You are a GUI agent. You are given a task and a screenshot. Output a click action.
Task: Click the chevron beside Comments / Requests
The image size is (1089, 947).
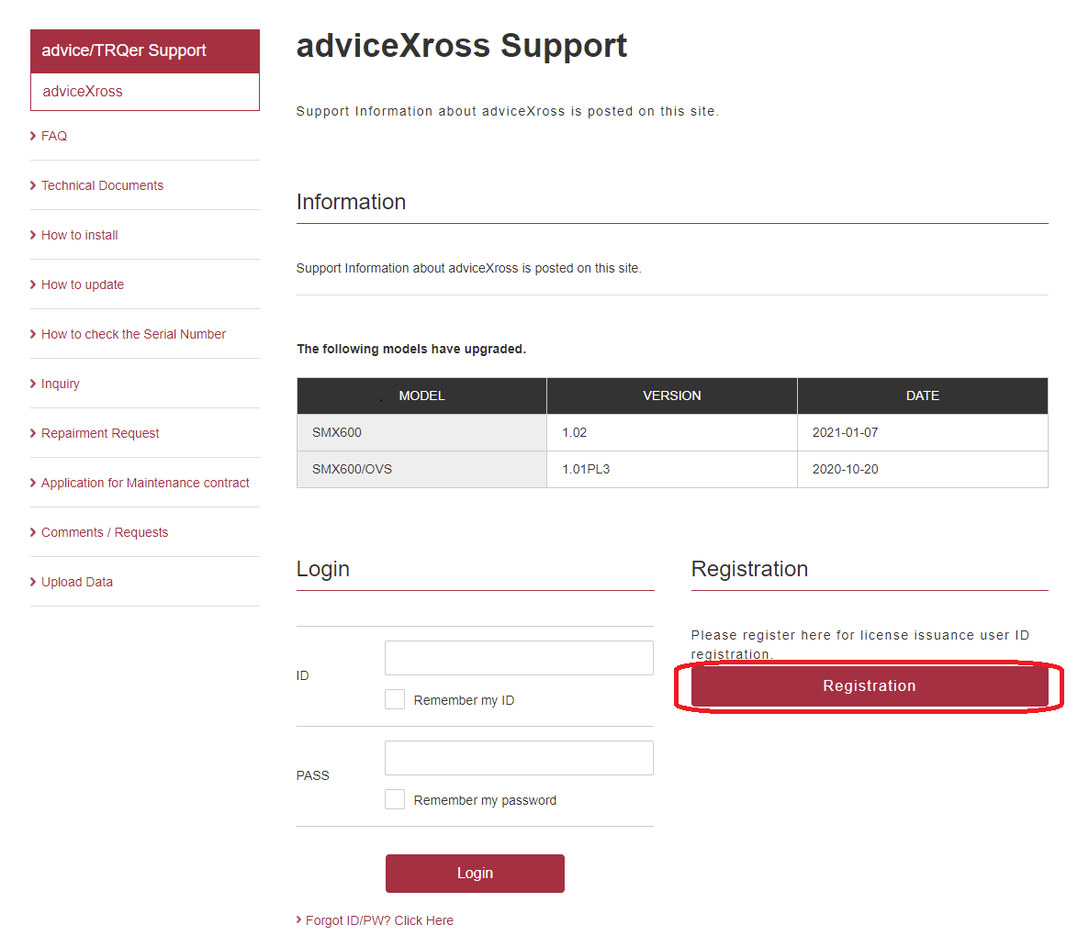click(x=33, y=532)
